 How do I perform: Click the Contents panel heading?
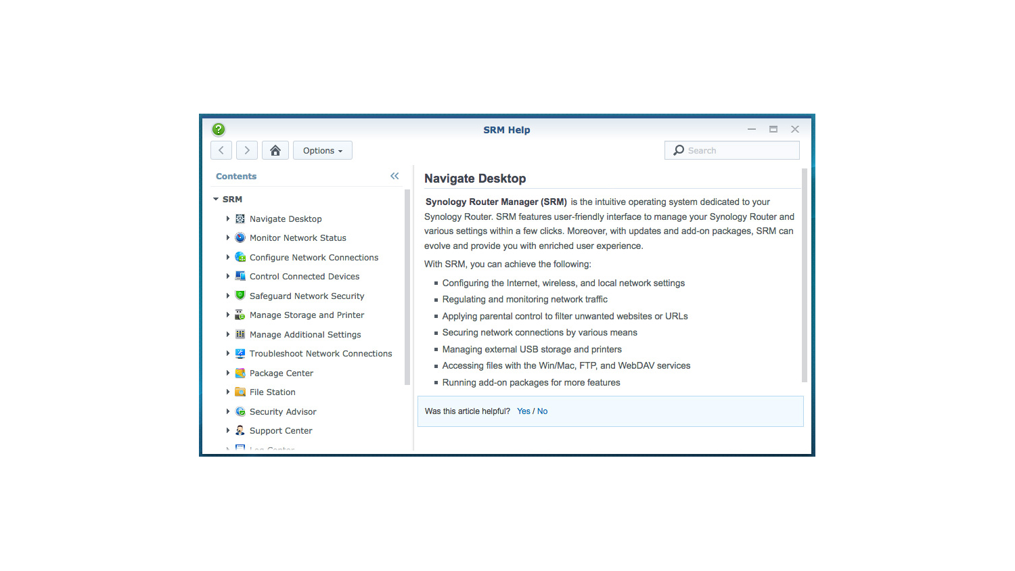point(236,176)
